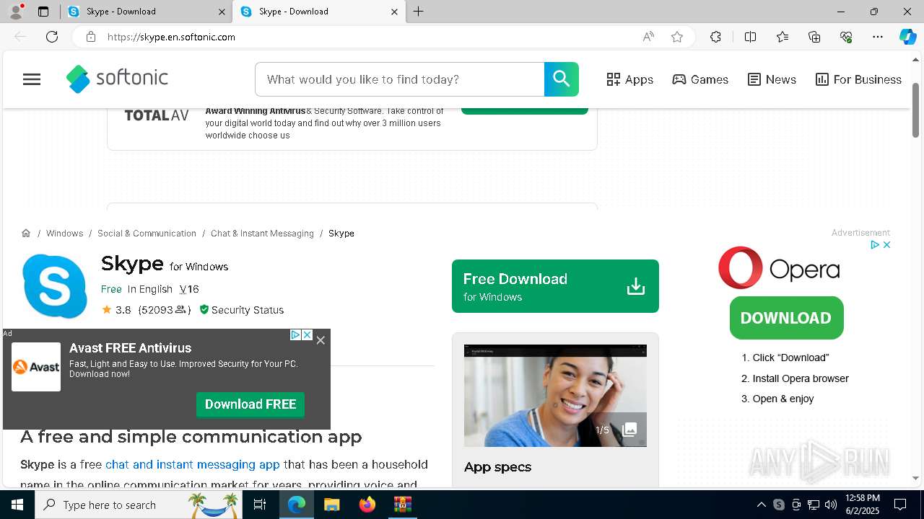Click the Avast logo in ad
Image resolution: width=924 pixels, height=519 pixels.
pyautogui.click(x=36, y=367)
